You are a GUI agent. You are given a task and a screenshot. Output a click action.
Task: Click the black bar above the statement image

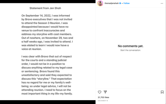point(48,1)
